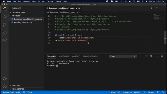Run Python file with play button
This screenshot has height=94, width=167.
151,8
